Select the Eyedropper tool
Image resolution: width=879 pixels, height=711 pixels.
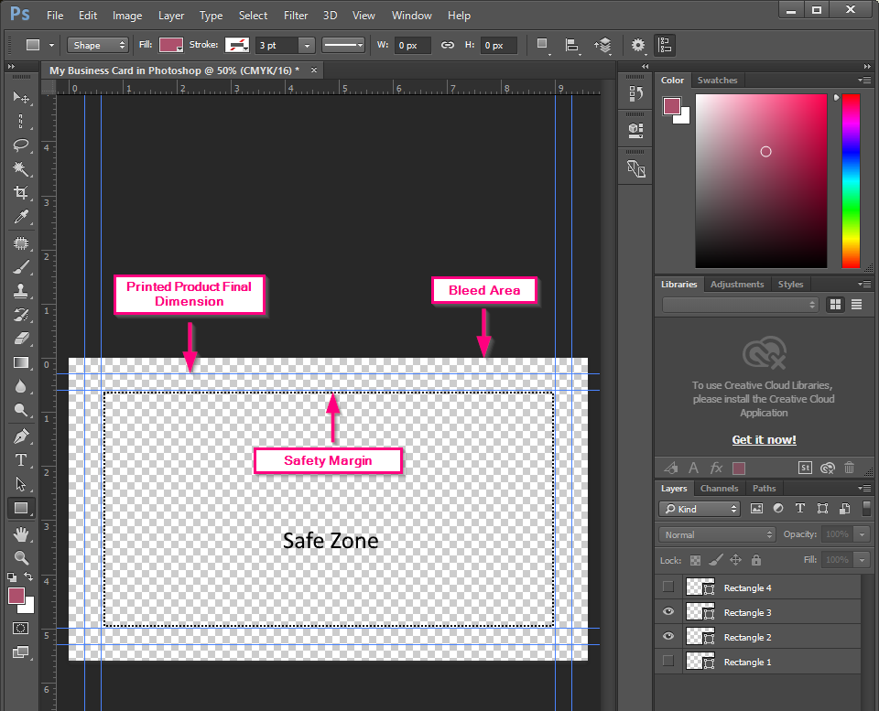(22, 217)
